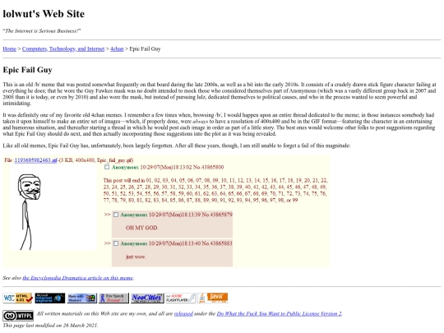Click Anonymous name on post No.43865800

[x=125, y=167]
